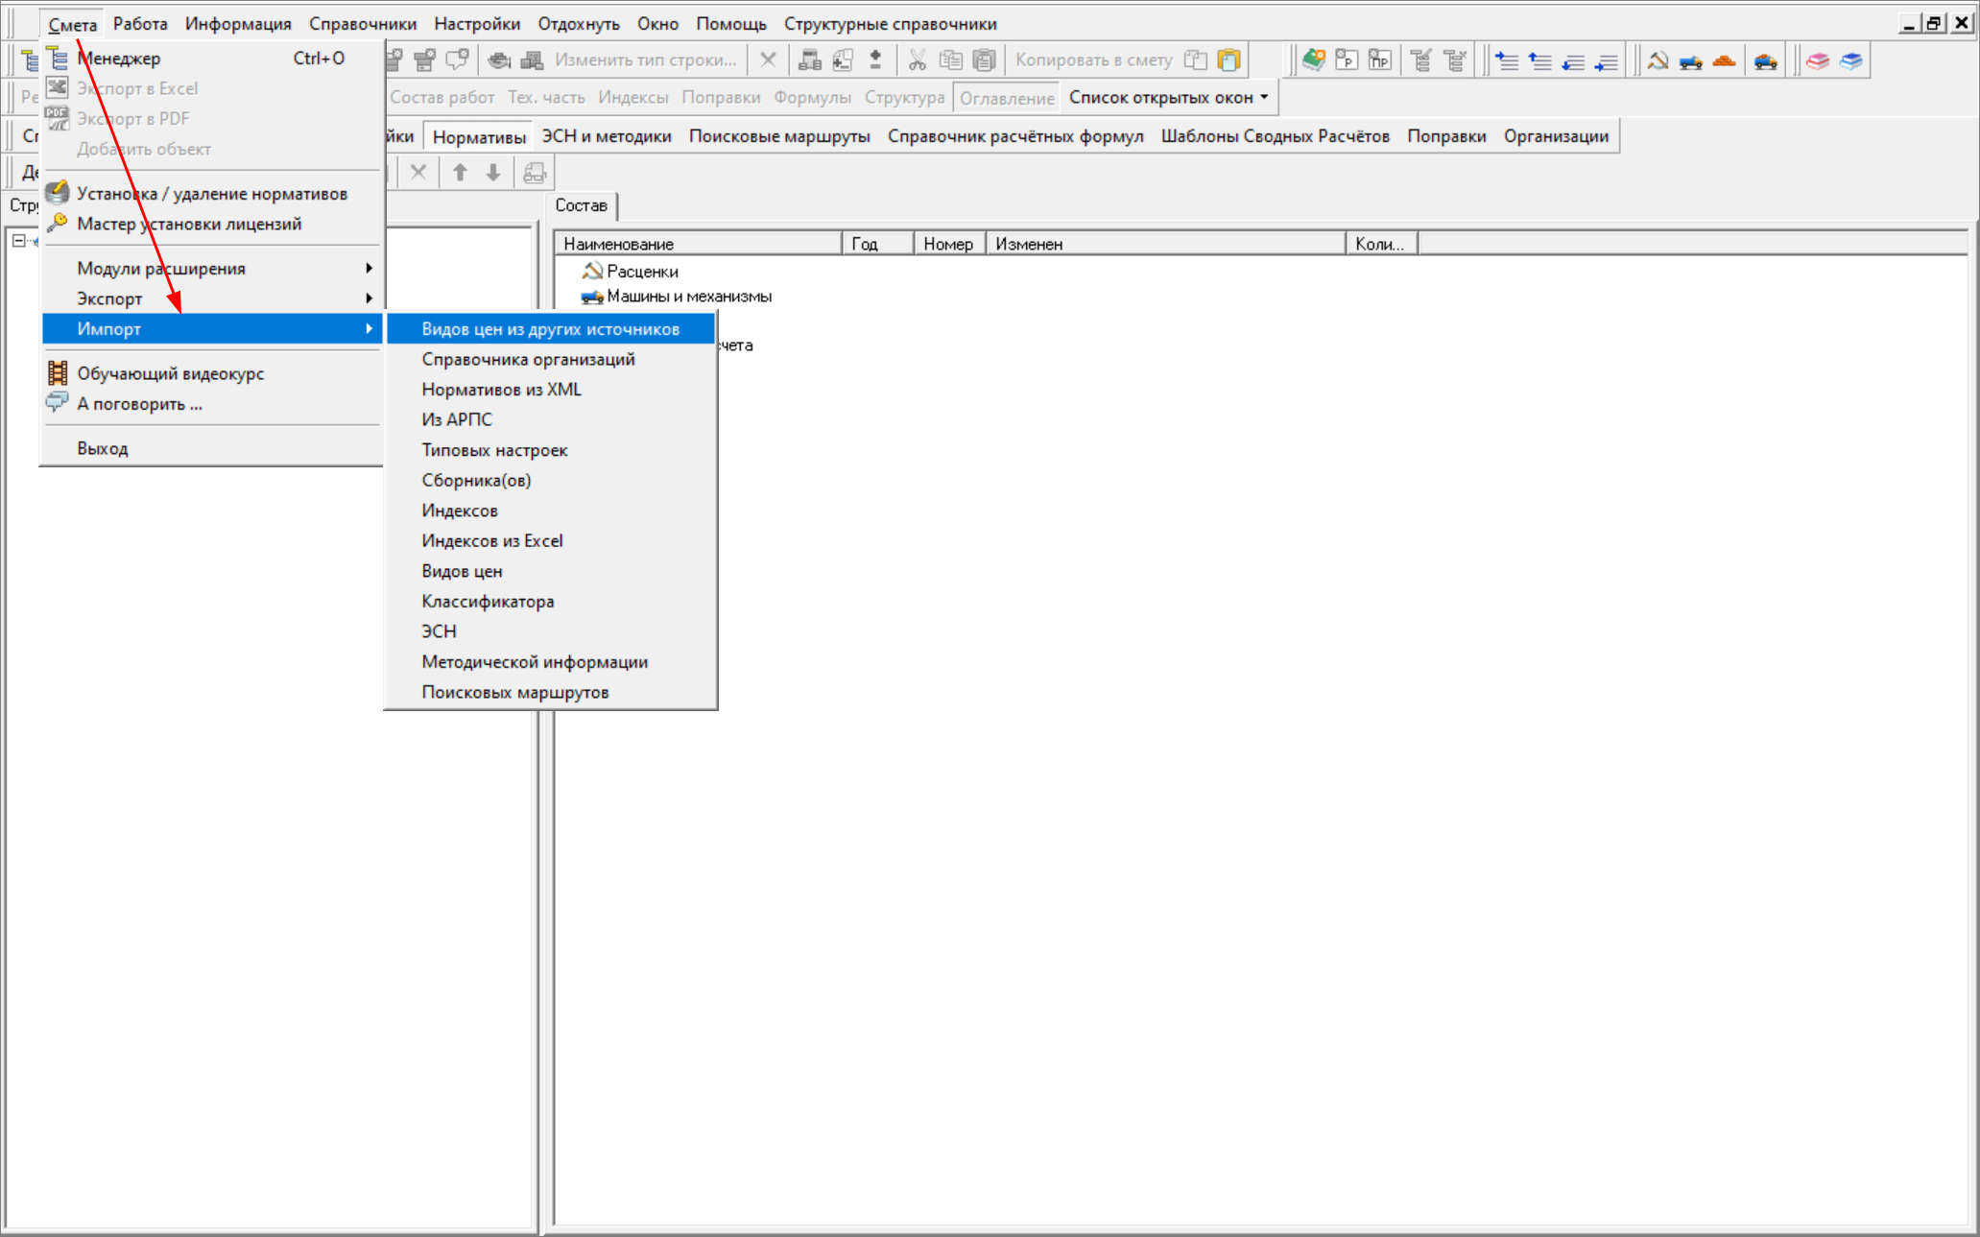Click the orange bricks icon in the toolbar

pos(1724,60)
